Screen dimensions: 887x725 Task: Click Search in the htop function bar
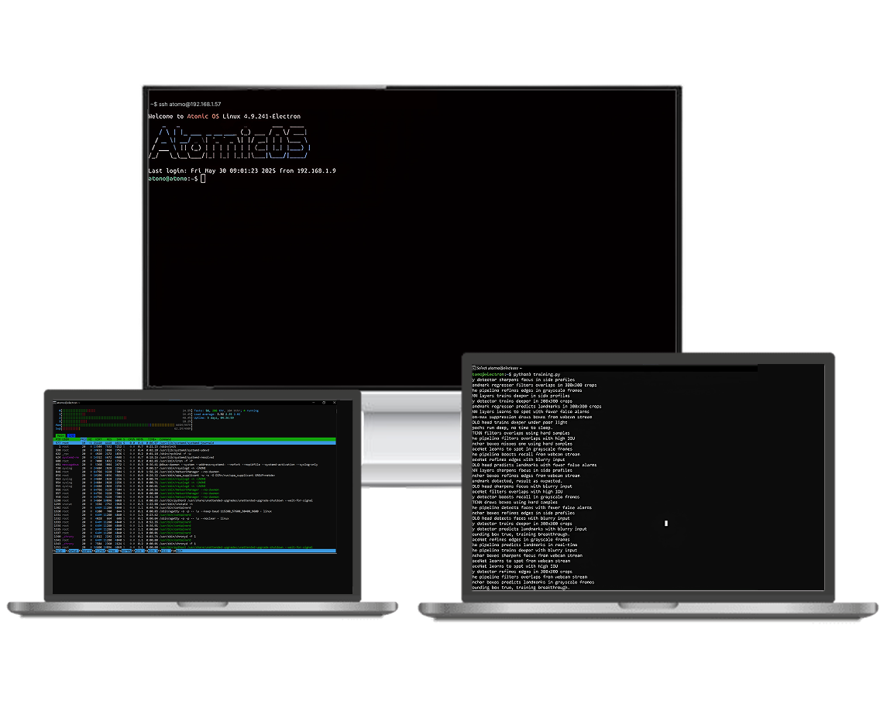pos(87,551)
